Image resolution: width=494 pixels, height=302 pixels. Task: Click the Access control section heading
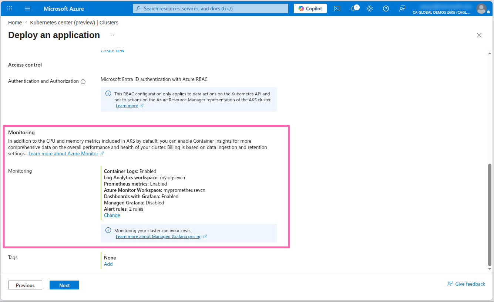25,65
